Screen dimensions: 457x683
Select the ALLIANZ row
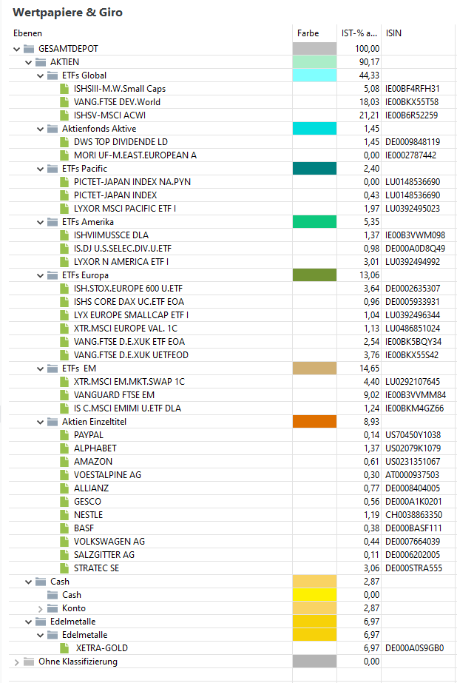click(232, 488)
